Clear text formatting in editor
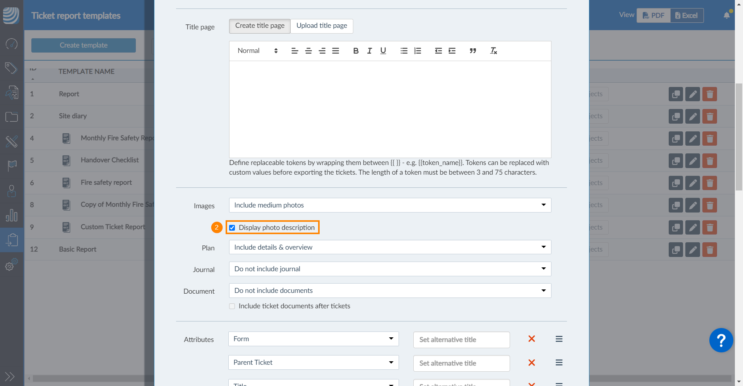Image resolution: width=743 pixels, height=386 pixels. (493, 51)
